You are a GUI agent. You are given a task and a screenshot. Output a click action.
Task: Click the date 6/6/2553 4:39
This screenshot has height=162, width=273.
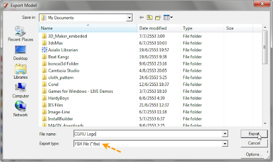click(x=152, y=98)
